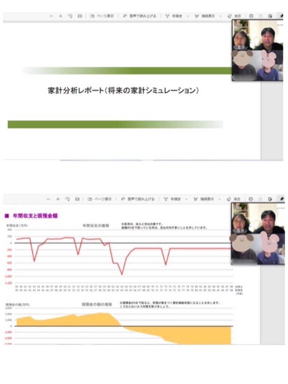Expand the 手描き dropdown arrow in upper toolbar
Image resolution: width=288 pixels, height=384 pixels.
[188, 16]
